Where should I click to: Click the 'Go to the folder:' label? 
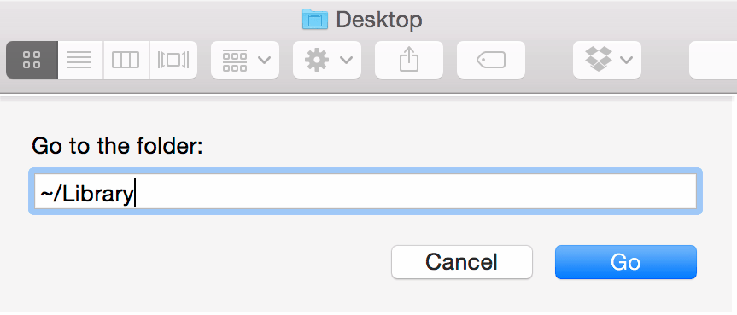[x=117, y=146]
